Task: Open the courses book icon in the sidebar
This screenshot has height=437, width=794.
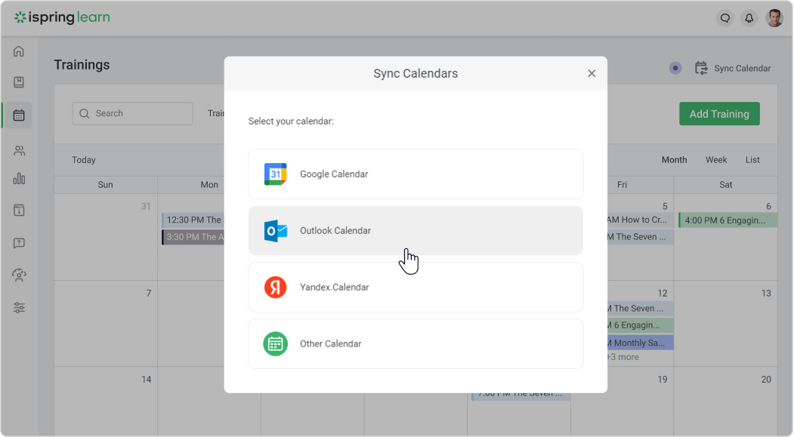Action: pyautogui.click(x=19, y=82)
